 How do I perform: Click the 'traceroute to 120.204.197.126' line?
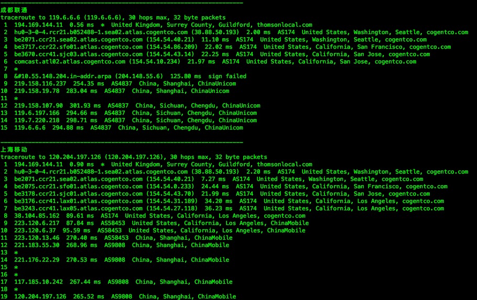point(134,157)
